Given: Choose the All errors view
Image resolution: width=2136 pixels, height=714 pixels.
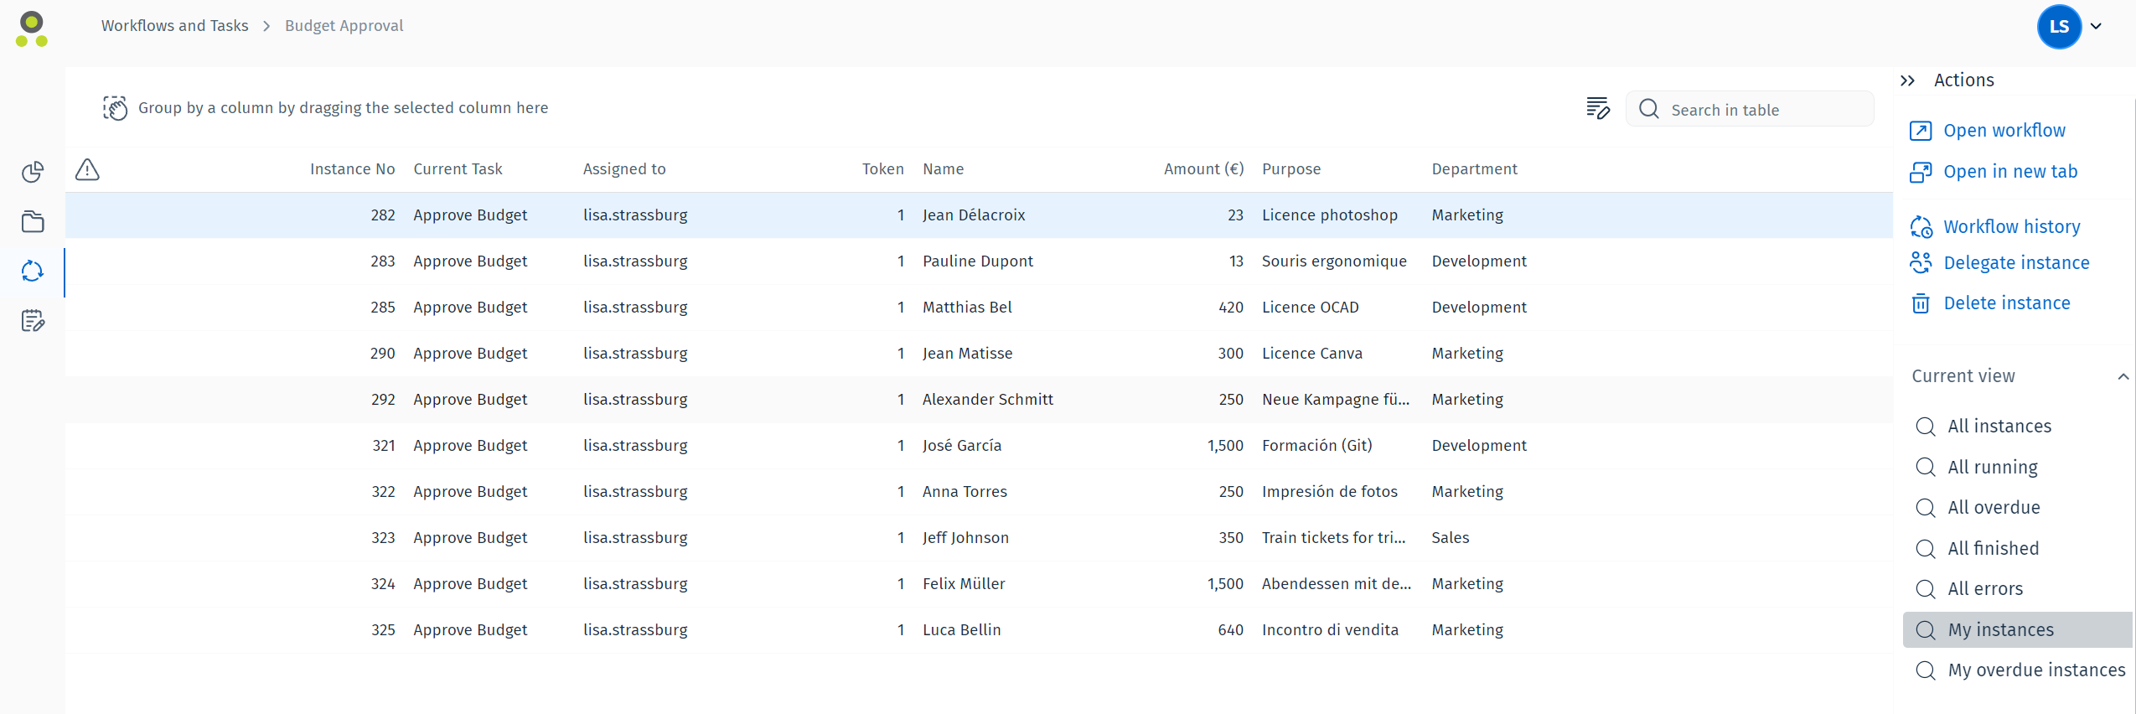Looking at the screenshot, I should click(x=1984, y=589).
